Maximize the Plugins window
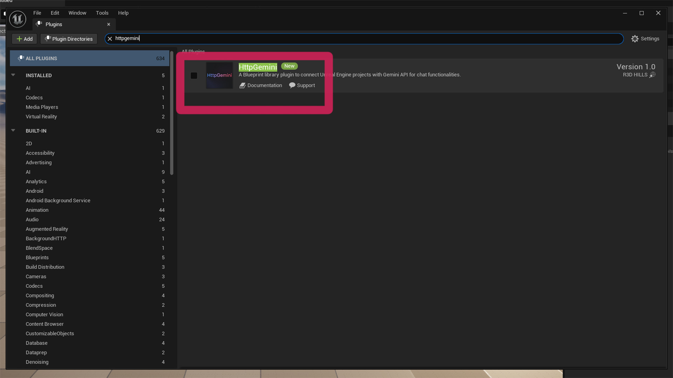 pos(641,13)
